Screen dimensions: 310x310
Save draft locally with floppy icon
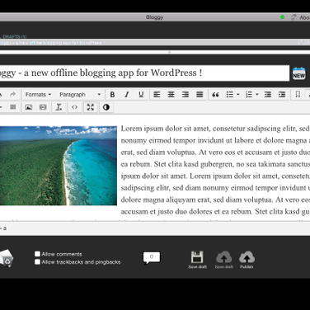click(x=197, y=260)
